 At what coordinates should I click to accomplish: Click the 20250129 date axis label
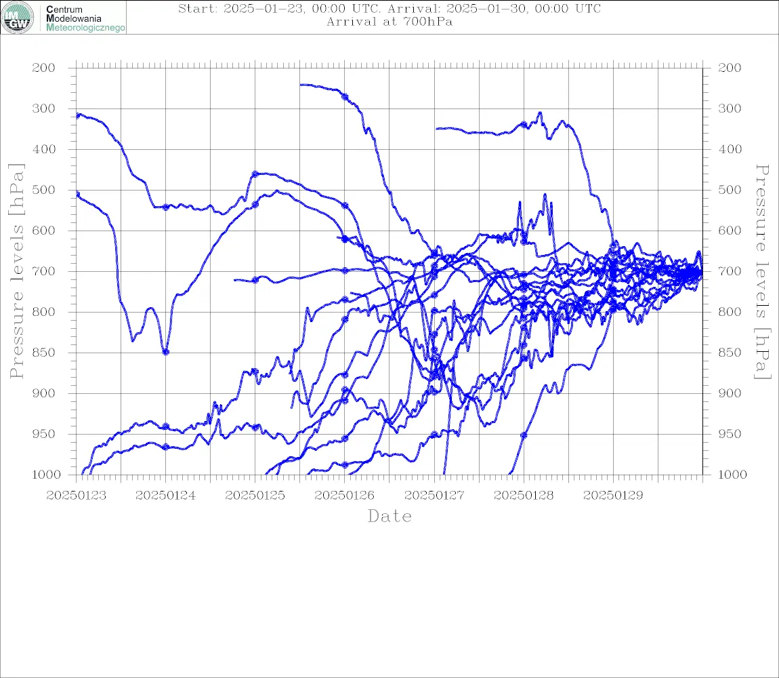[613, 496]
